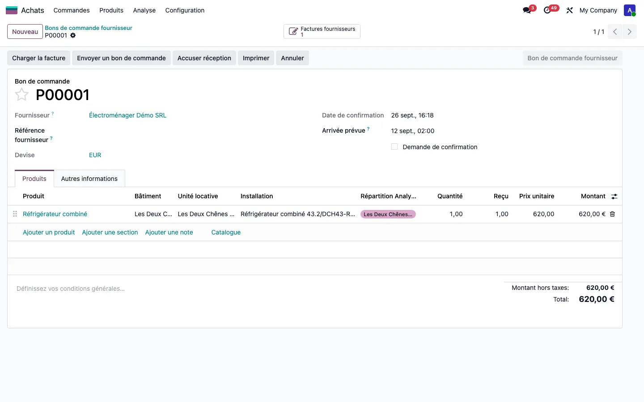Mark P00001 as favorite with the star
This screenshot has width=644, height=402.
21,95
